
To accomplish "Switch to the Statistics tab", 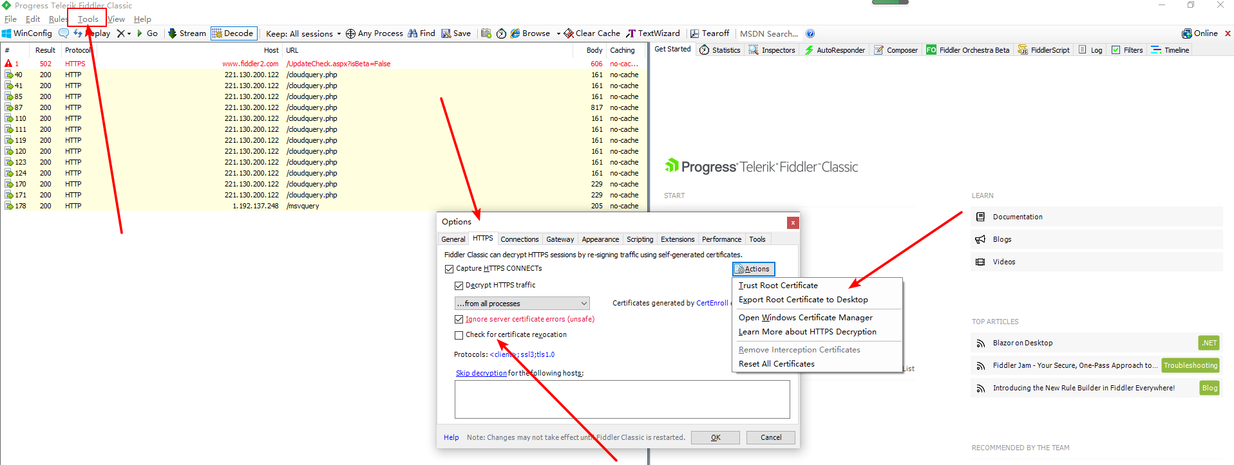I will click(720, 50).
